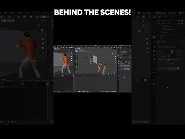This screenshot has width=185, height=139.
Task: Pick the Measure ruler tool
Action: point(76,67)
